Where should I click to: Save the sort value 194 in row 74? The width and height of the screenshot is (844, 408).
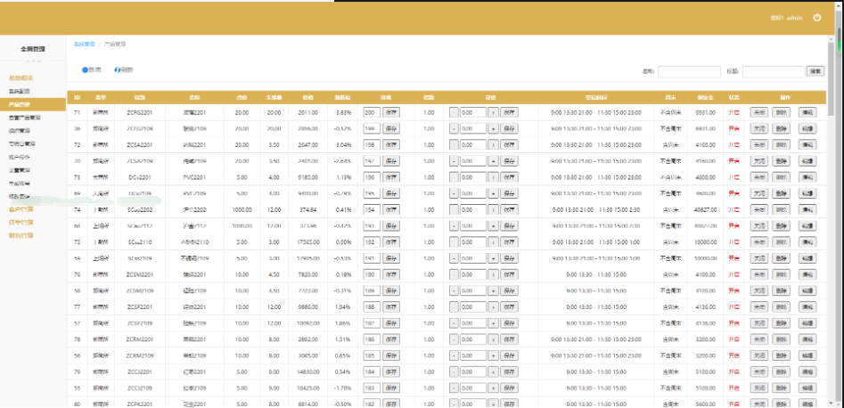click(391, 209)
